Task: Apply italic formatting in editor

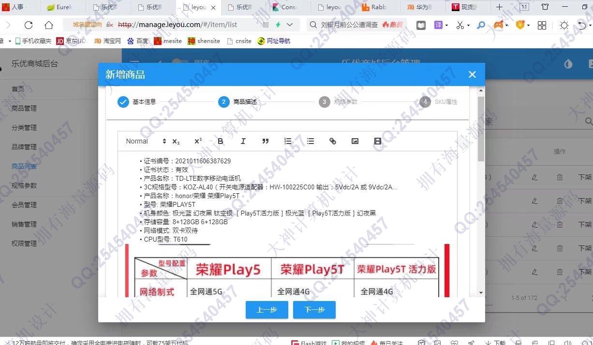Action: pyautogui.click(x=243, y=141)
